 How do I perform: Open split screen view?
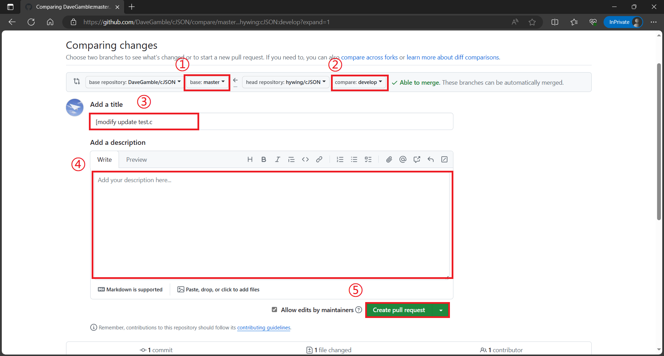(555, 22)
